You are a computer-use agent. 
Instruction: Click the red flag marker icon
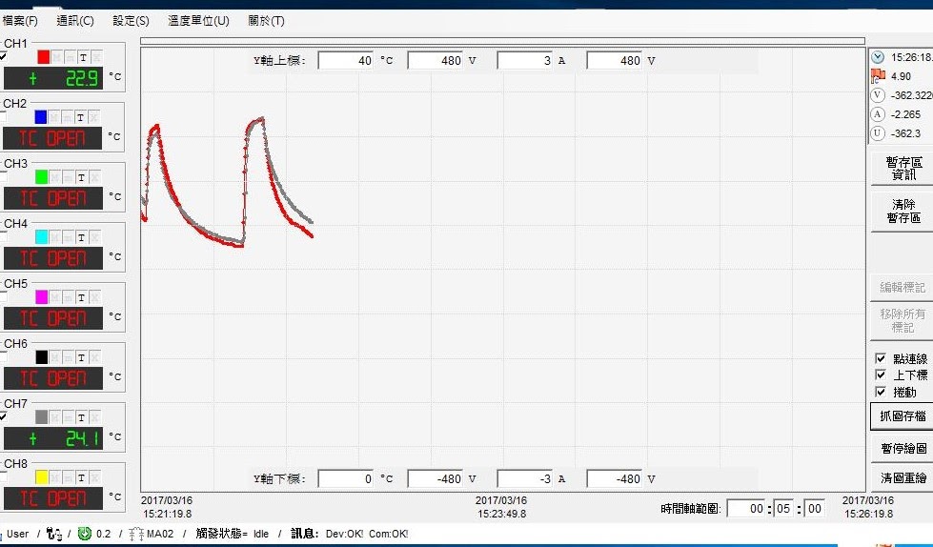[878, 75]
